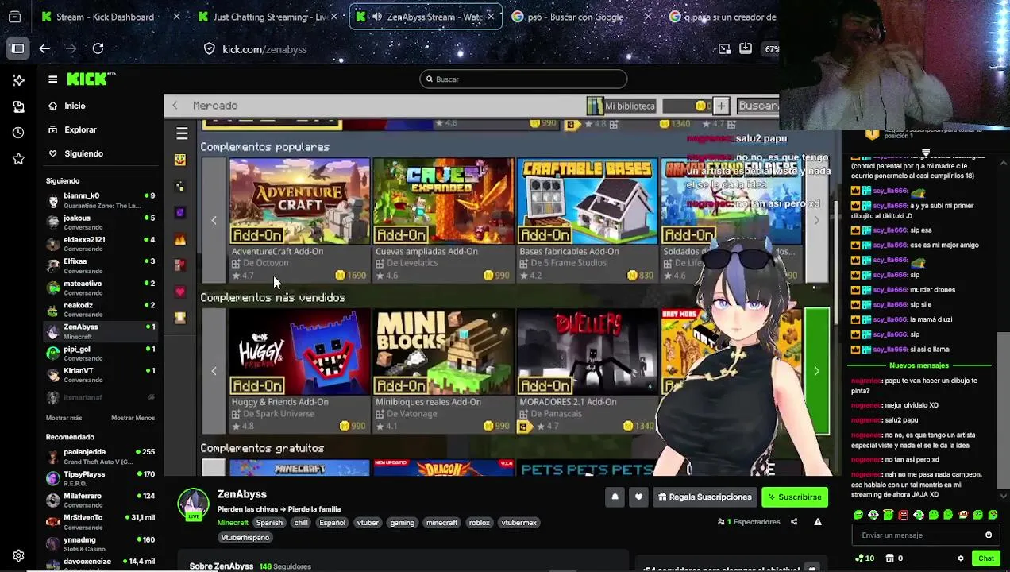Click the KICK logo
The image size is (1010, 572).
coord(91,79)
